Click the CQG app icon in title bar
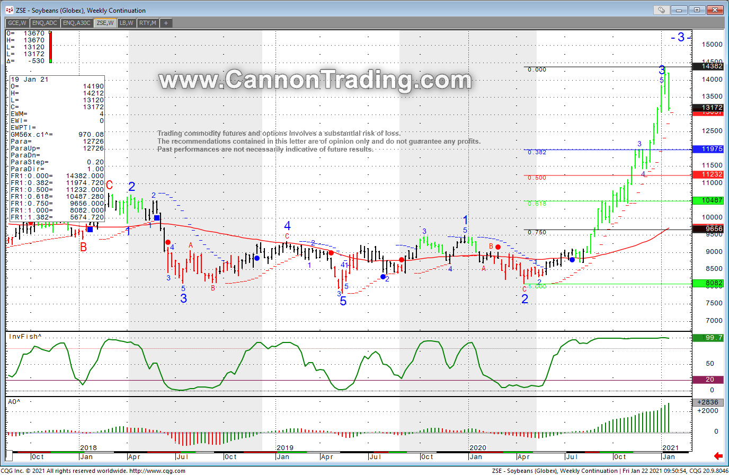This screenshot has height=475, width=729. coord(9,10)
